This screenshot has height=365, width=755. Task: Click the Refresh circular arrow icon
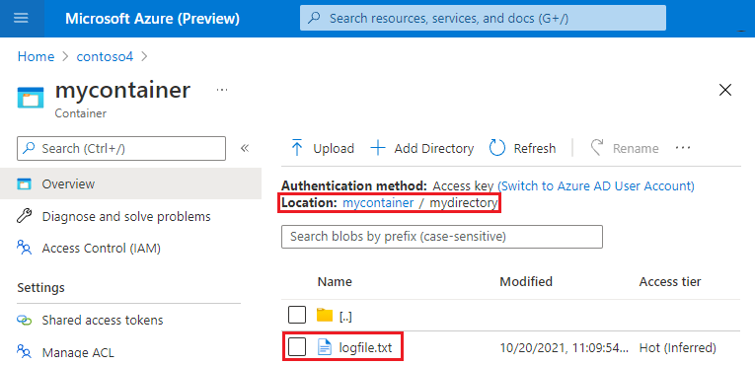496,148
